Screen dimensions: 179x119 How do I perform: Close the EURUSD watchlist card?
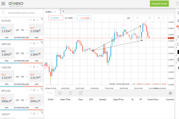click(x=42, y=19)
